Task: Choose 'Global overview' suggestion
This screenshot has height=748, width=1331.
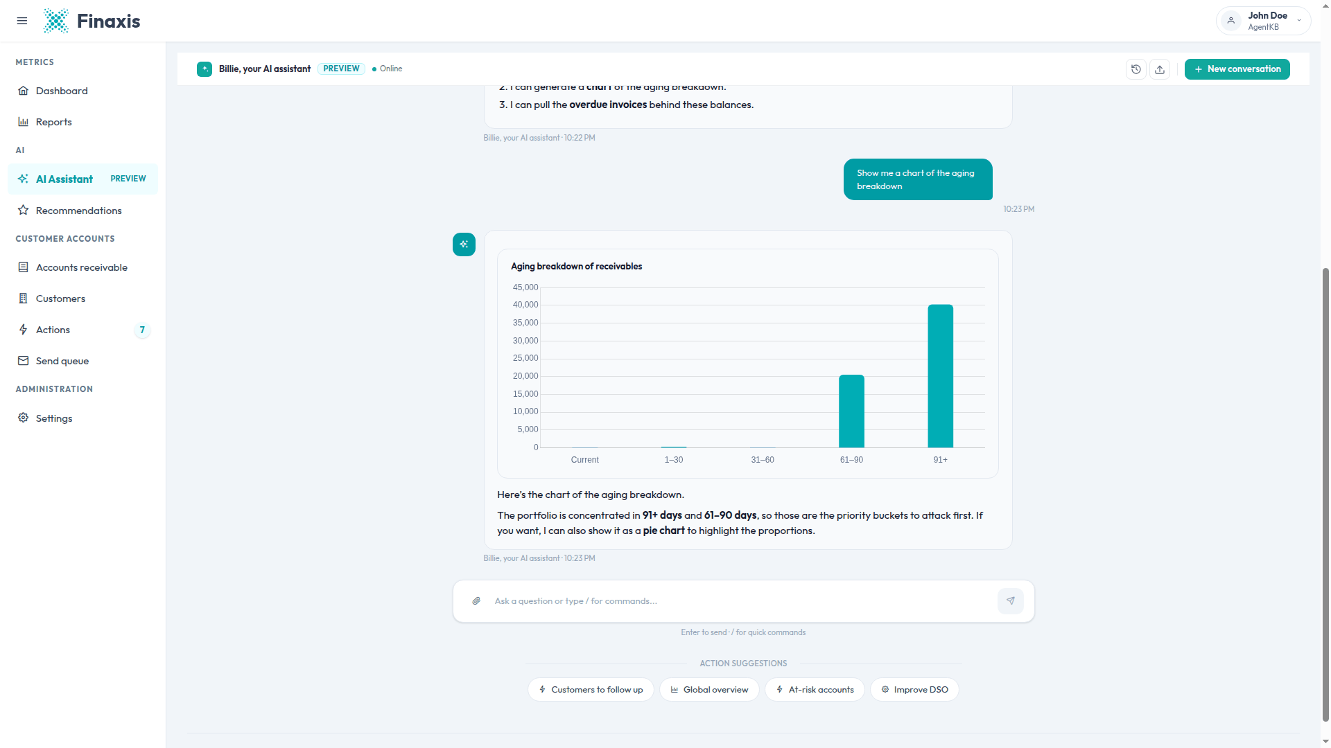Action: click(x=709, y=690)
